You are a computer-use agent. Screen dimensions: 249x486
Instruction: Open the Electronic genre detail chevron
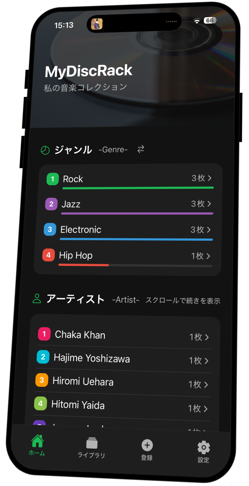pos(208,229)
